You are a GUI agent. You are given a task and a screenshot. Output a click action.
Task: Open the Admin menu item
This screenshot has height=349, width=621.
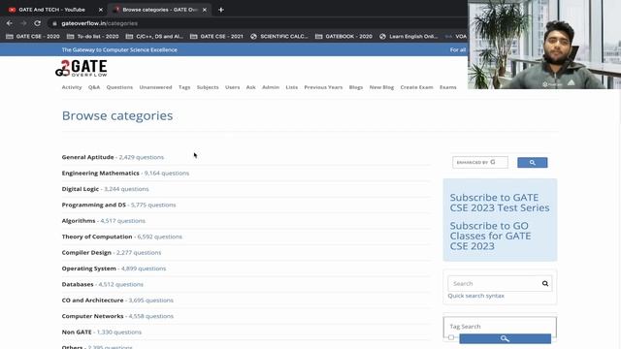pyautogui.click(x=271, y=87)
